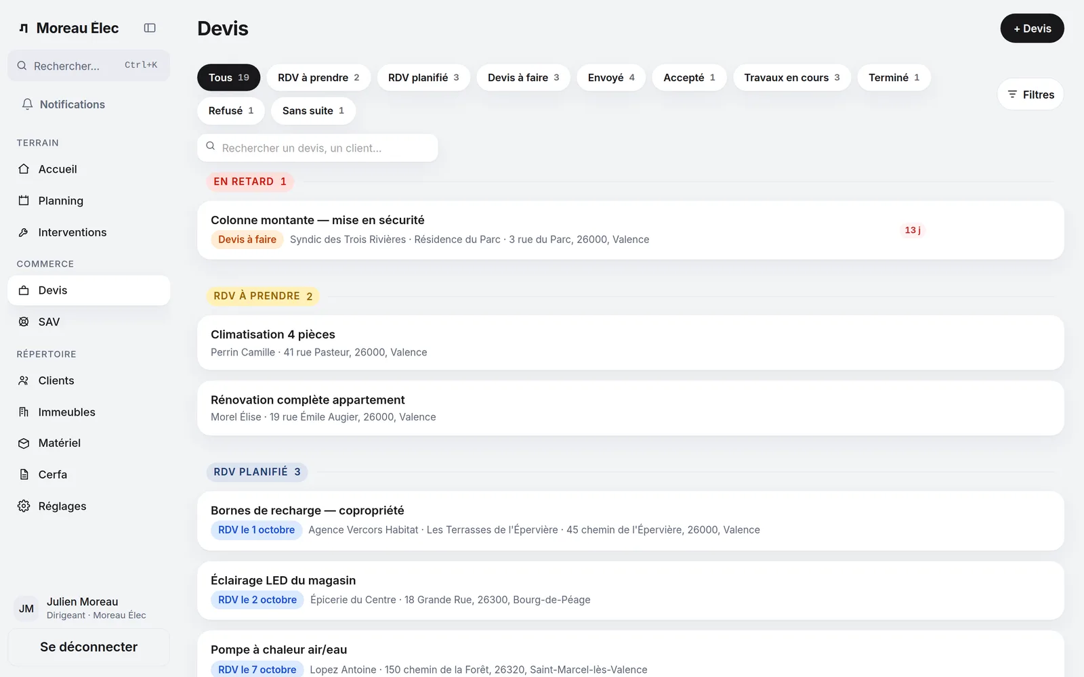Click the Matériel box icon
This screenshot has height=677, width=1084.
click(24, 443)
